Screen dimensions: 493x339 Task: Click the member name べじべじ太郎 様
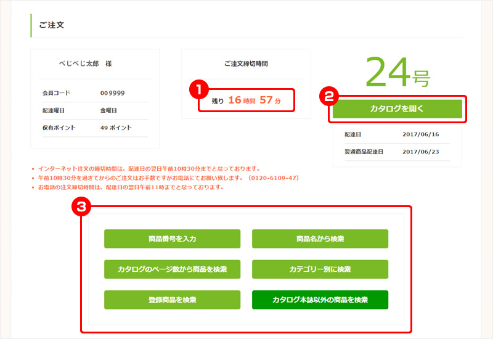point(84,63)
